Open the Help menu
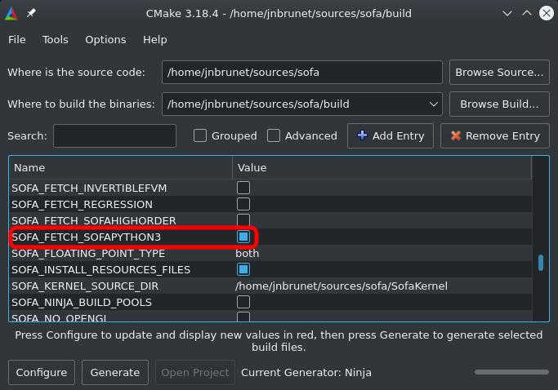This screenshot has width=558, height=390. [x=154, y=39]
